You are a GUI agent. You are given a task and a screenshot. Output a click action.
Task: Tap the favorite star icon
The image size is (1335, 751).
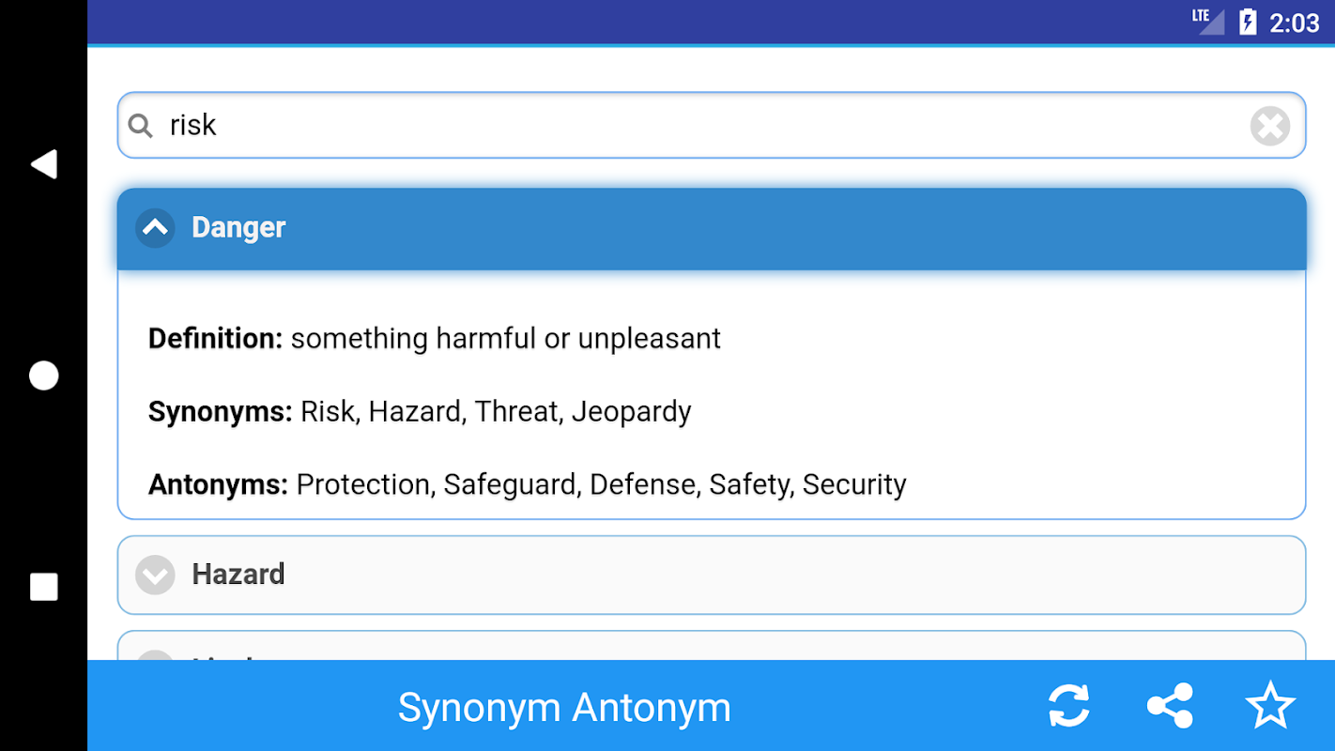click(1270, 706)
